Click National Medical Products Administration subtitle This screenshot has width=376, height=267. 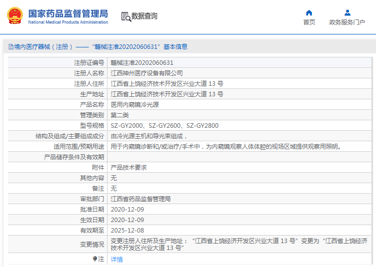[x=68, y=22]
